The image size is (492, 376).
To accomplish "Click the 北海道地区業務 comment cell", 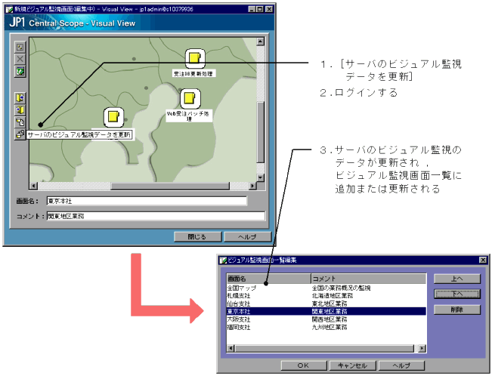I will pyautogui.click(x=333, y=296).
